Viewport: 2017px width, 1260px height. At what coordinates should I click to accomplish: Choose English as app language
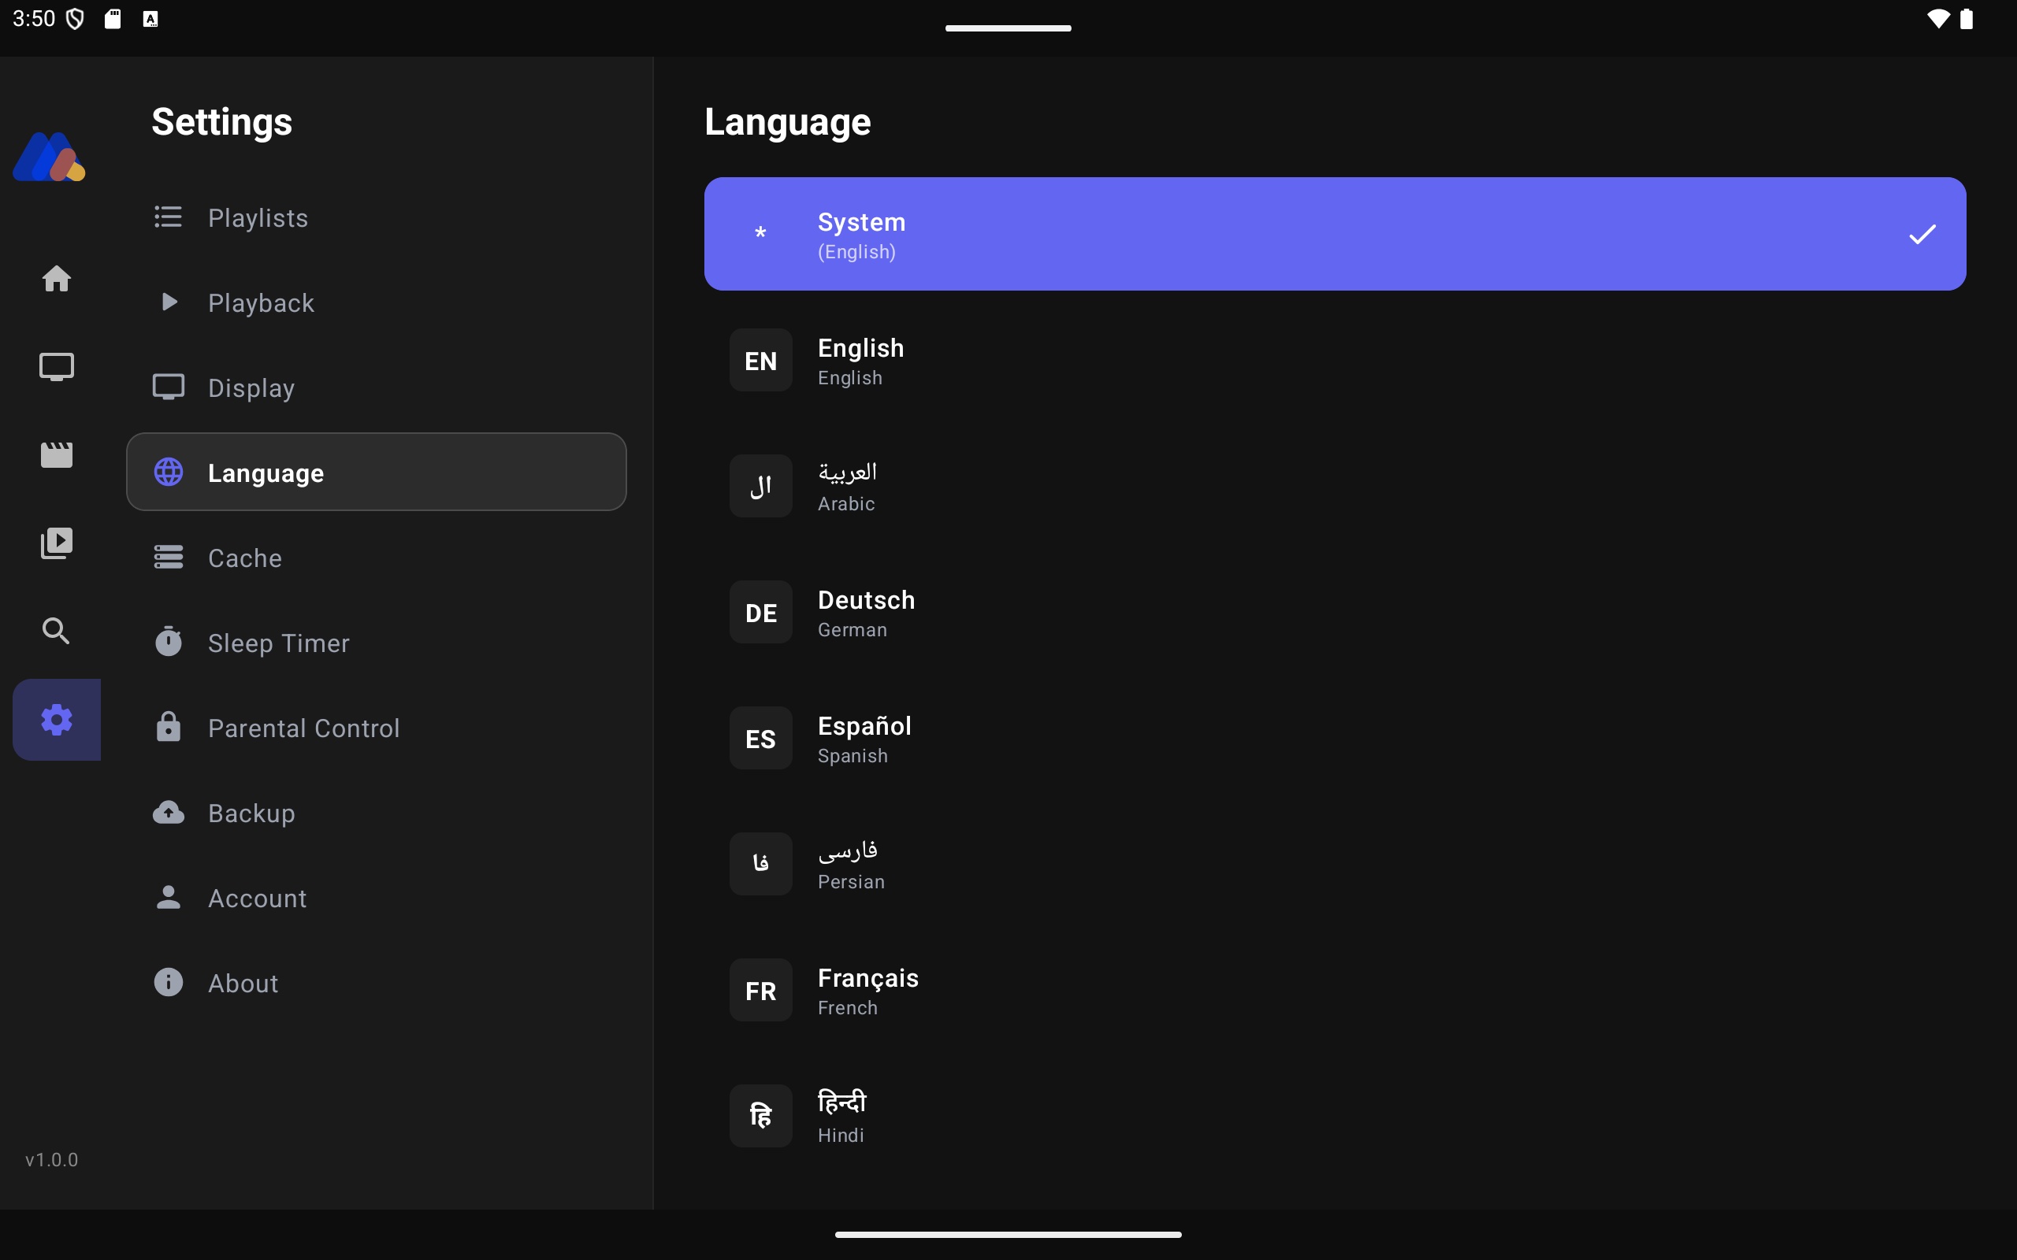pos(1335,360)
